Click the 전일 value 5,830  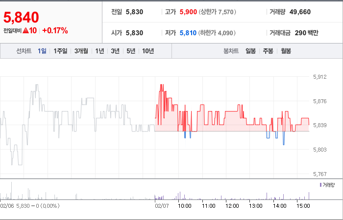click(134, 12)
